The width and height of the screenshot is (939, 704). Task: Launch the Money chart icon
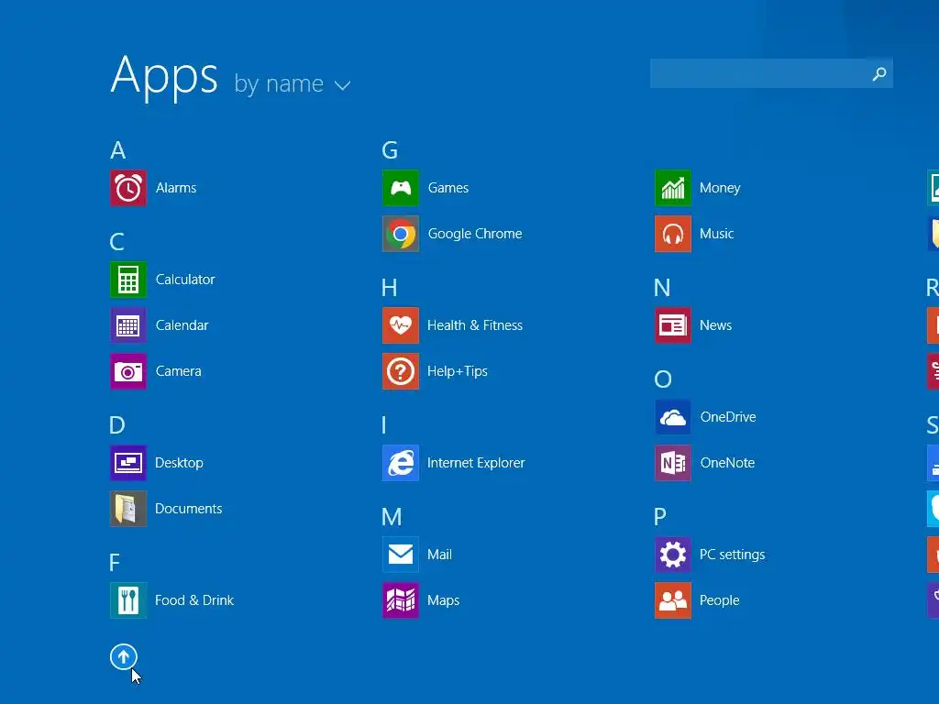(x=673, y=188)
